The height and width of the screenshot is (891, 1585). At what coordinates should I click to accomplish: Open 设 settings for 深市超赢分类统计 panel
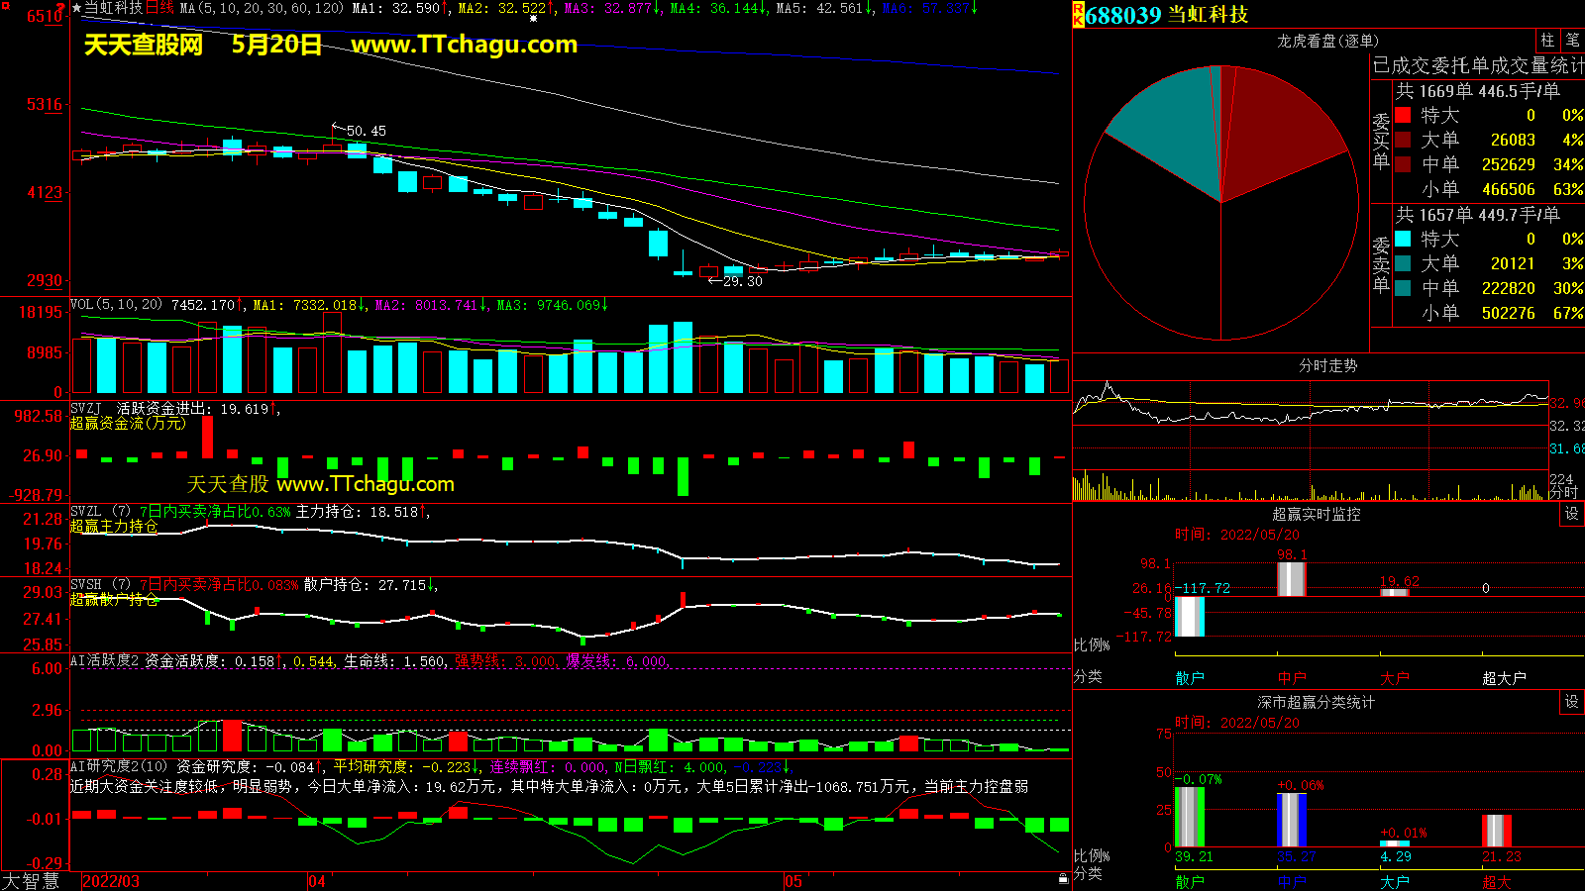1572,702
